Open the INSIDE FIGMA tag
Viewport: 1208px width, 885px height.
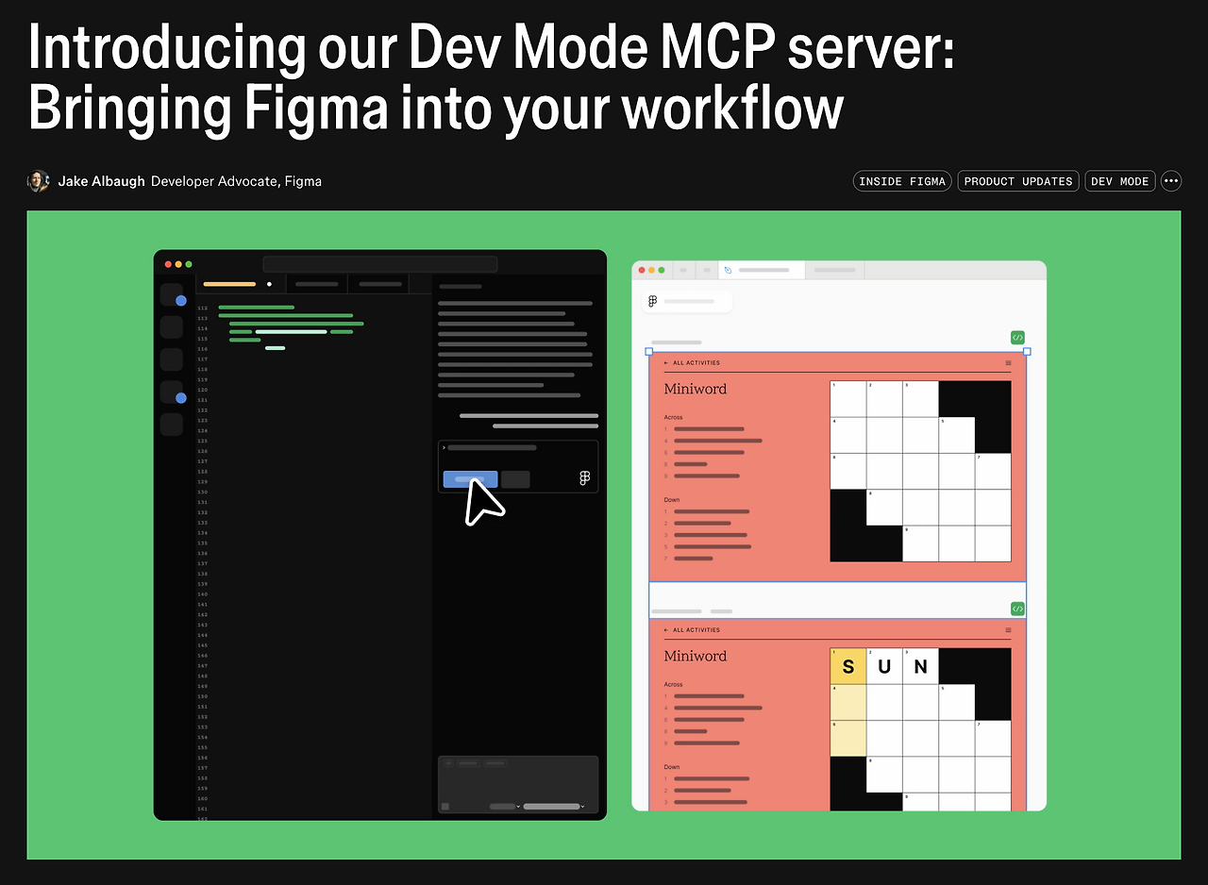pyautogui.click(x=902, y=181)
